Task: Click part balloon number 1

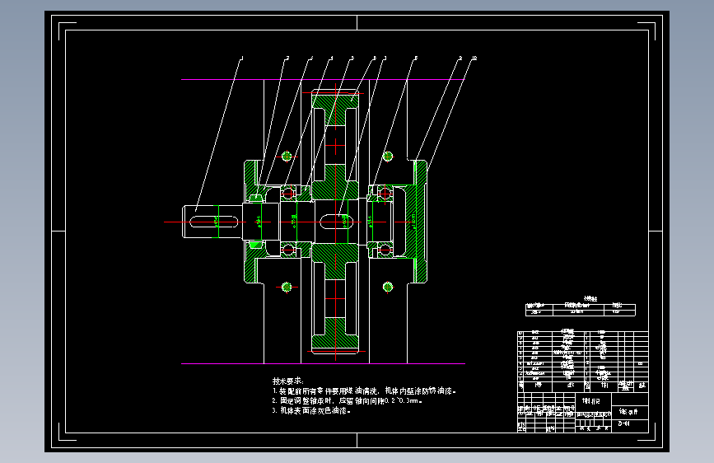Action: click(242, 58)
